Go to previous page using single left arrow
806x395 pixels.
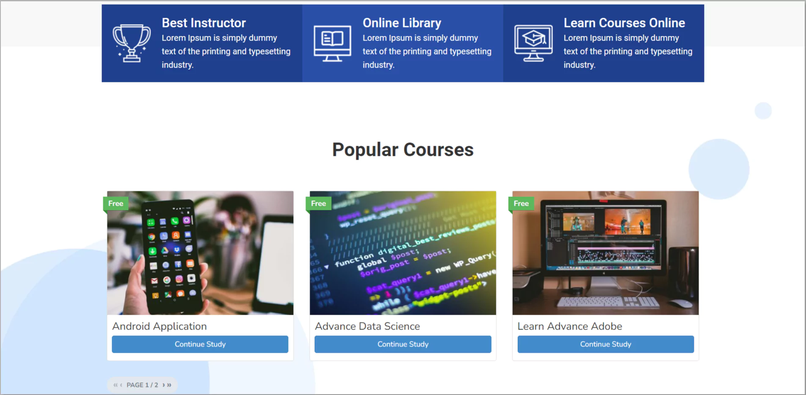[x=121, y=385]
